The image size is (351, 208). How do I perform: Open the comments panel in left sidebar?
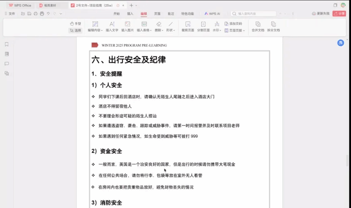7,64
